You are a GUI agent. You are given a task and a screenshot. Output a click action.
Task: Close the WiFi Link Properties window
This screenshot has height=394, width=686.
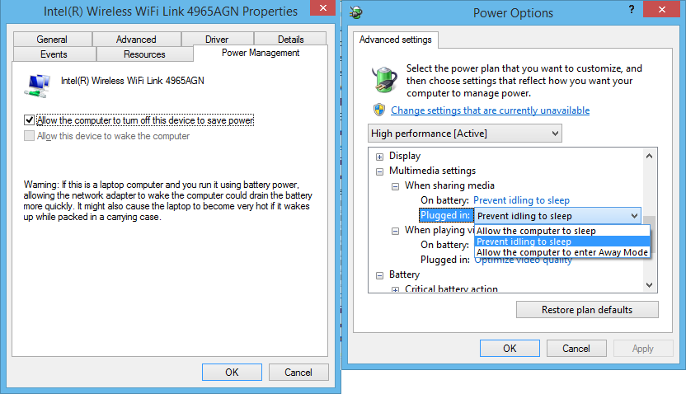pyautogui.click(x=323, y=8)
